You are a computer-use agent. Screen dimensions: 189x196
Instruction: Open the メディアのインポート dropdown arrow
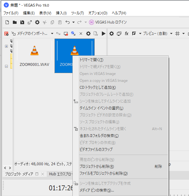pyautogui.click(x=52, y=34)
